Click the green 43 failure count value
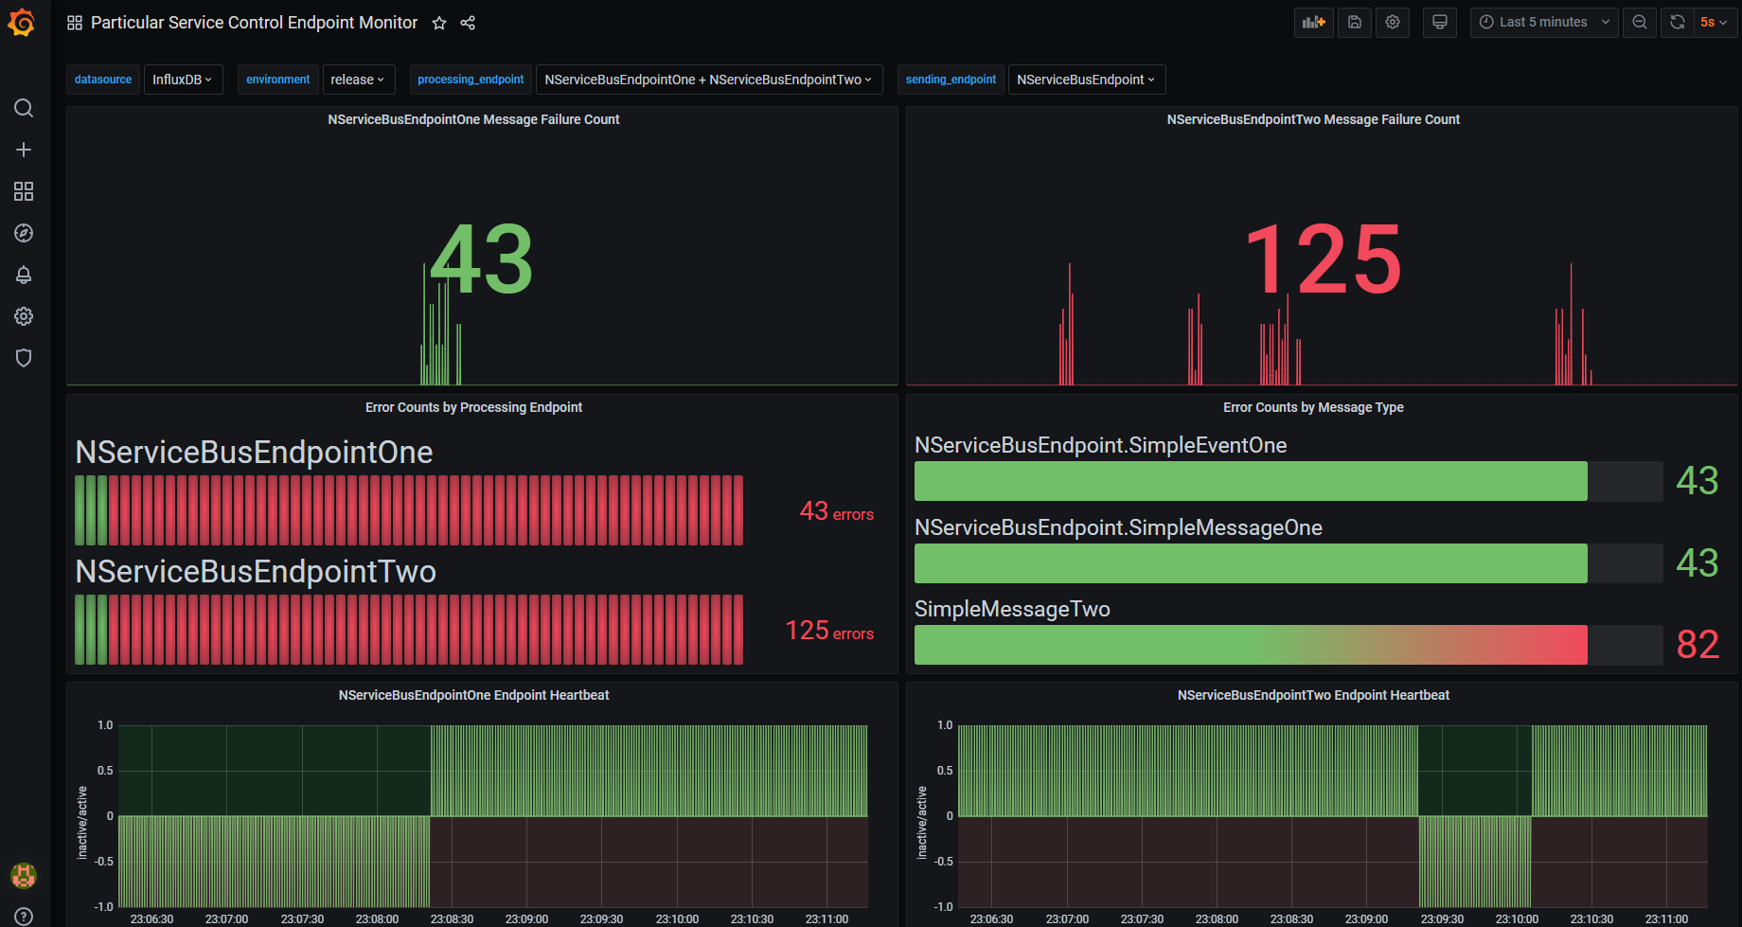Image resolution: width=1742 pixels, height=927 pixels. coord(482,259)
